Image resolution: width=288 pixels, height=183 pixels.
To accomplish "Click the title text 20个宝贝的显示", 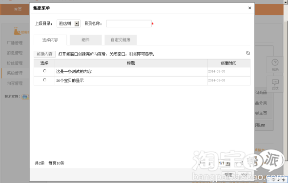I will 70,81.
